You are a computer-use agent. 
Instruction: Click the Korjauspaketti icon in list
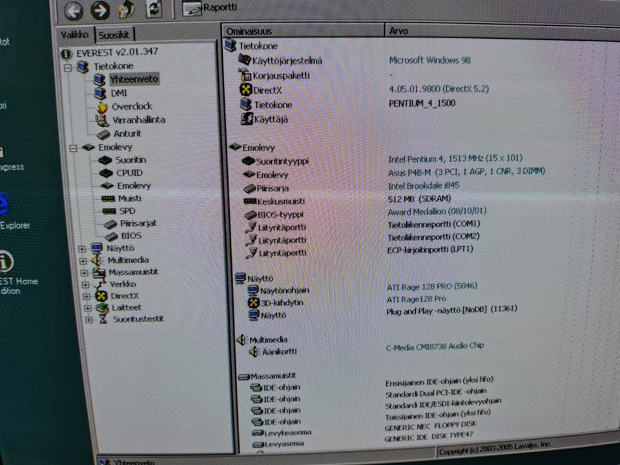click(x=245, y=75)
